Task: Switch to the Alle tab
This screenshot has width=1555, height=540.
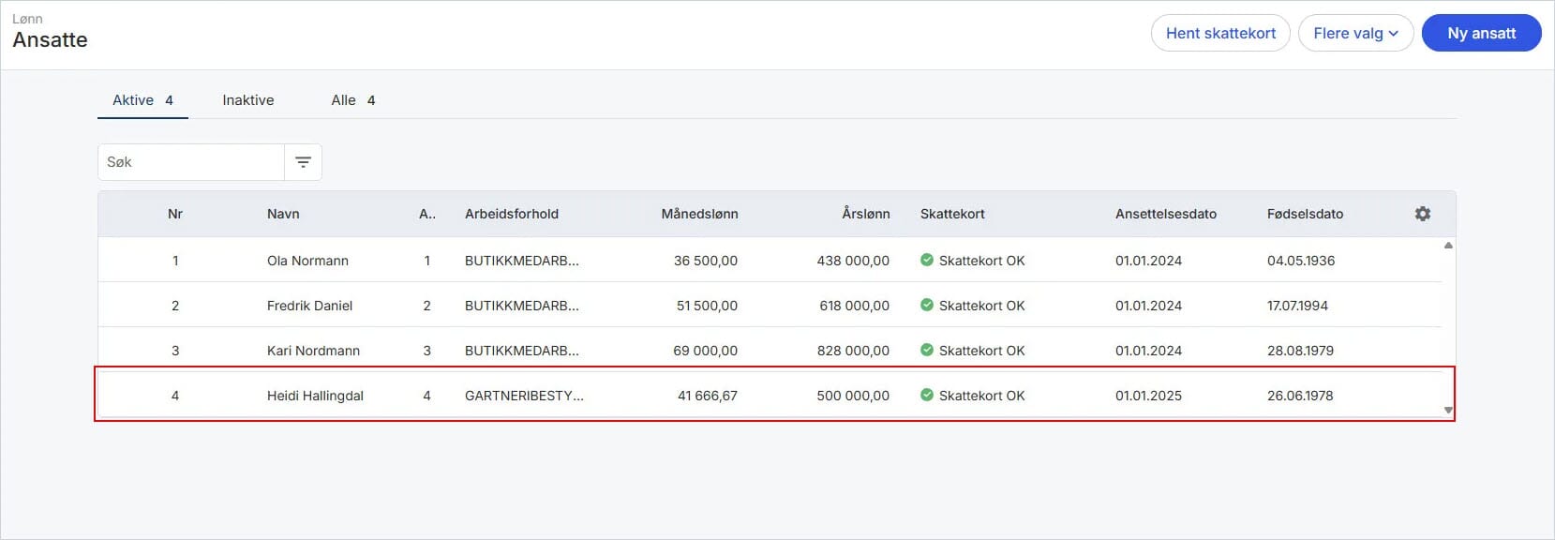Action: point(352,100)
